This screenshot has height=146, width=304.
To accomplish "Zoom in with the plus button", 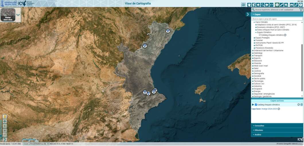I will coord(5,130).
